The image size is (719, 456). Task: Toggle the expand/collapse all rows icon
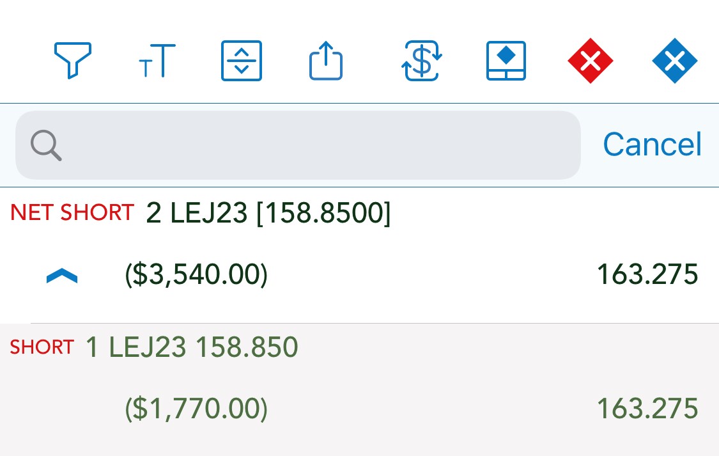[x=242, y=61]
